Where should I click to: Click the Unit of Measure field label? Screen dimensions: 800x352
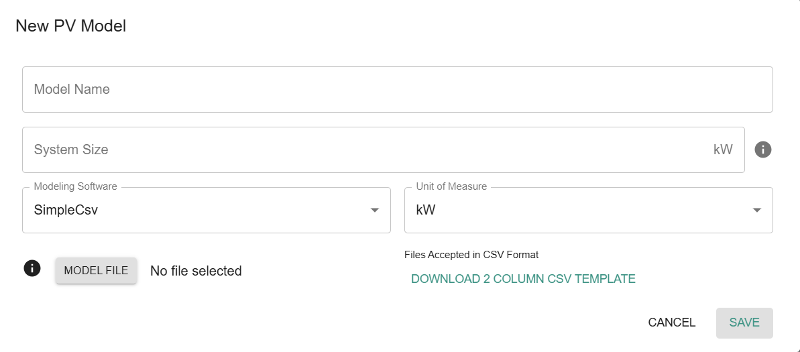click(x=451, y=186)
